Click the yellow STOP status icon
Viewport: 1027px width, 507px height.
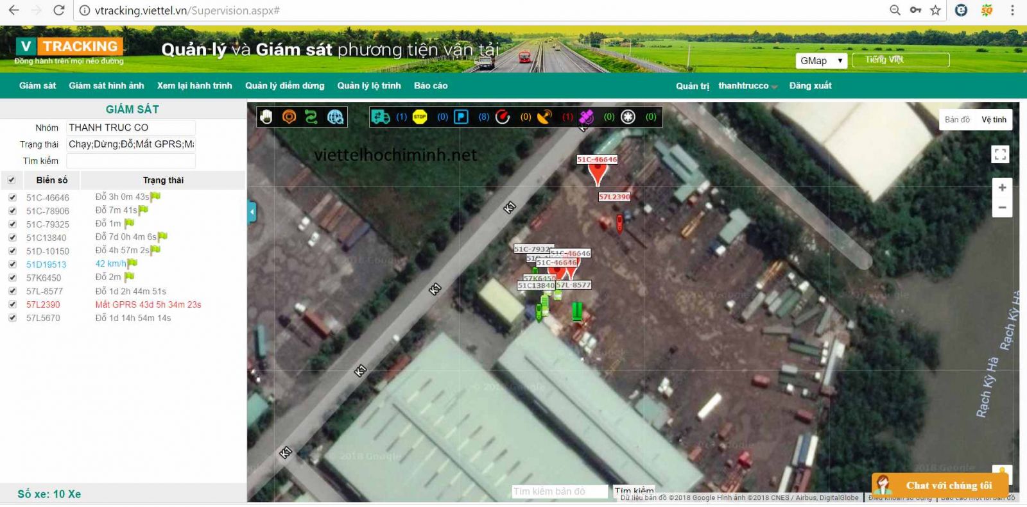(x=420, y=117)
